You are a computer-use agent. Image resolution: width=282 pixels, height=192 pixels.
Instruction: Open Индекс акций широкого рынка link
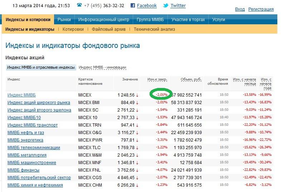tap(39, 103)
